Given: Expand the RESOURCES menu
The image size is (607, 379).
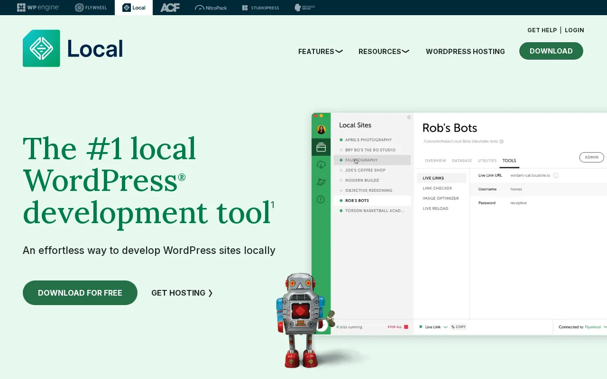Looking at the screenshot, I should [x=384, y=52].
